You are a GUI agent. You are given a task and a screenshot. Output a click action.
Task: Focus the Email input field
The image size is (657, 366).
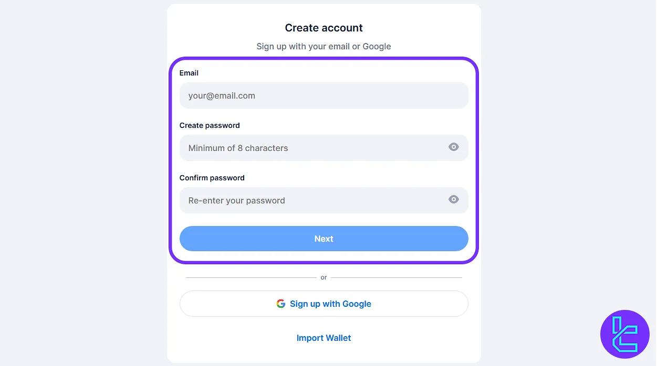coord(324,95)
